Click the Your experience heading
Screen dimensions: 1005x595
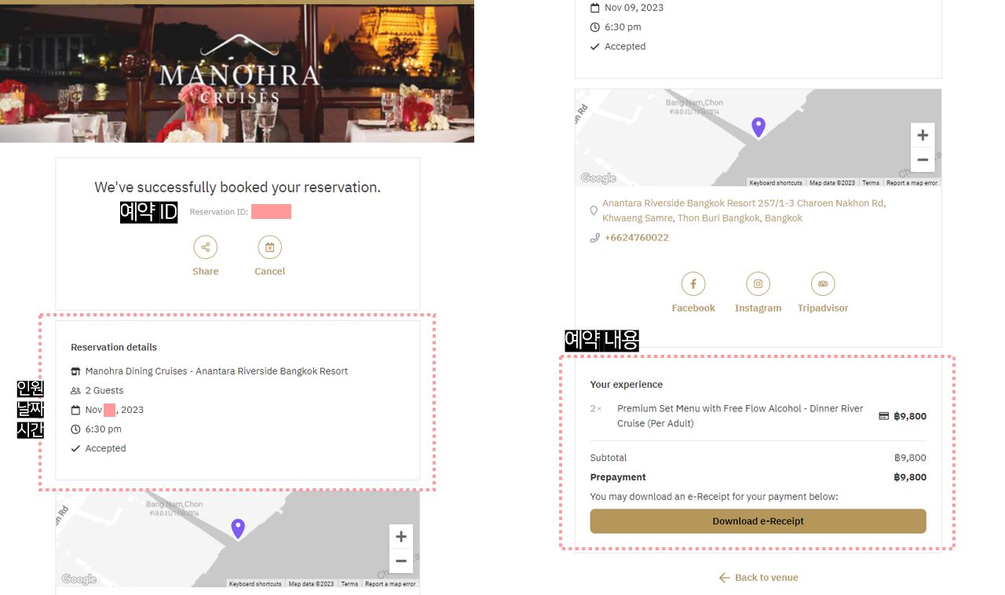[x=627, y=385]
